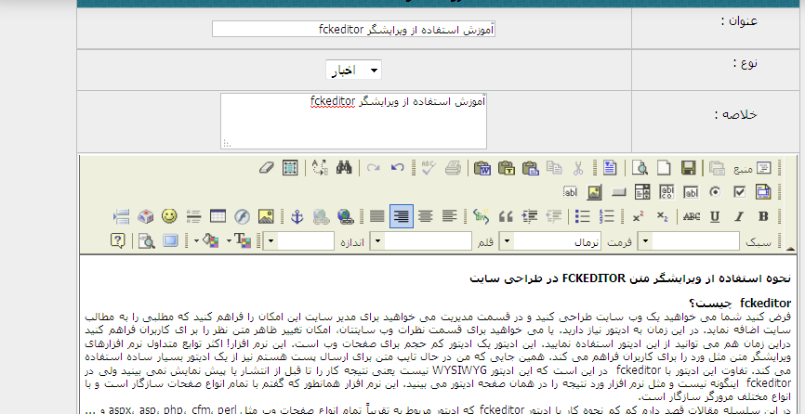Click the New Page blank document icon
This screenshot has height=414, width=805.
[x=664, y=167]
